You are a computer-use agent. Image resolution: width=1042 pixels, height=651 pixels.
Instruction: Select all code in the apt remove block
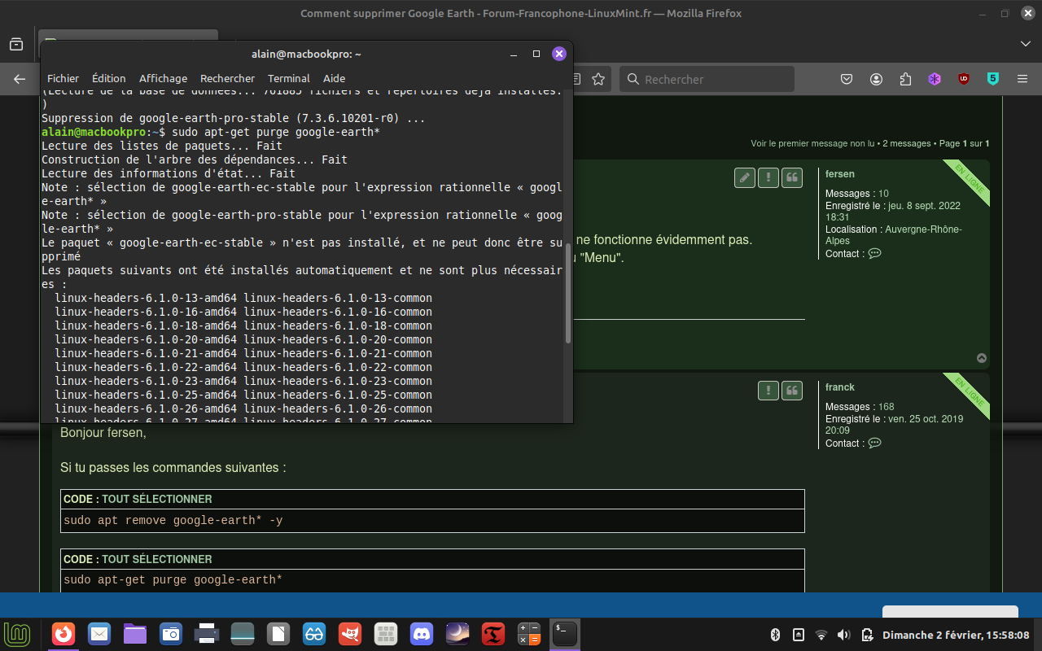point(157,499)
